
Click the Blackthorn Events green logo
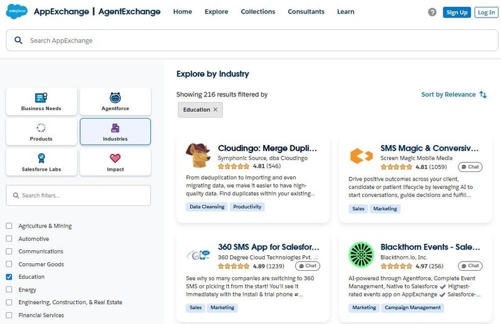pyautogui.click(x=361, y=255)
